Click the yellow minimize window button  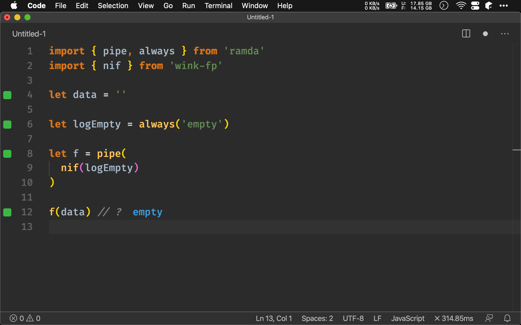click(x=17, y=17)
